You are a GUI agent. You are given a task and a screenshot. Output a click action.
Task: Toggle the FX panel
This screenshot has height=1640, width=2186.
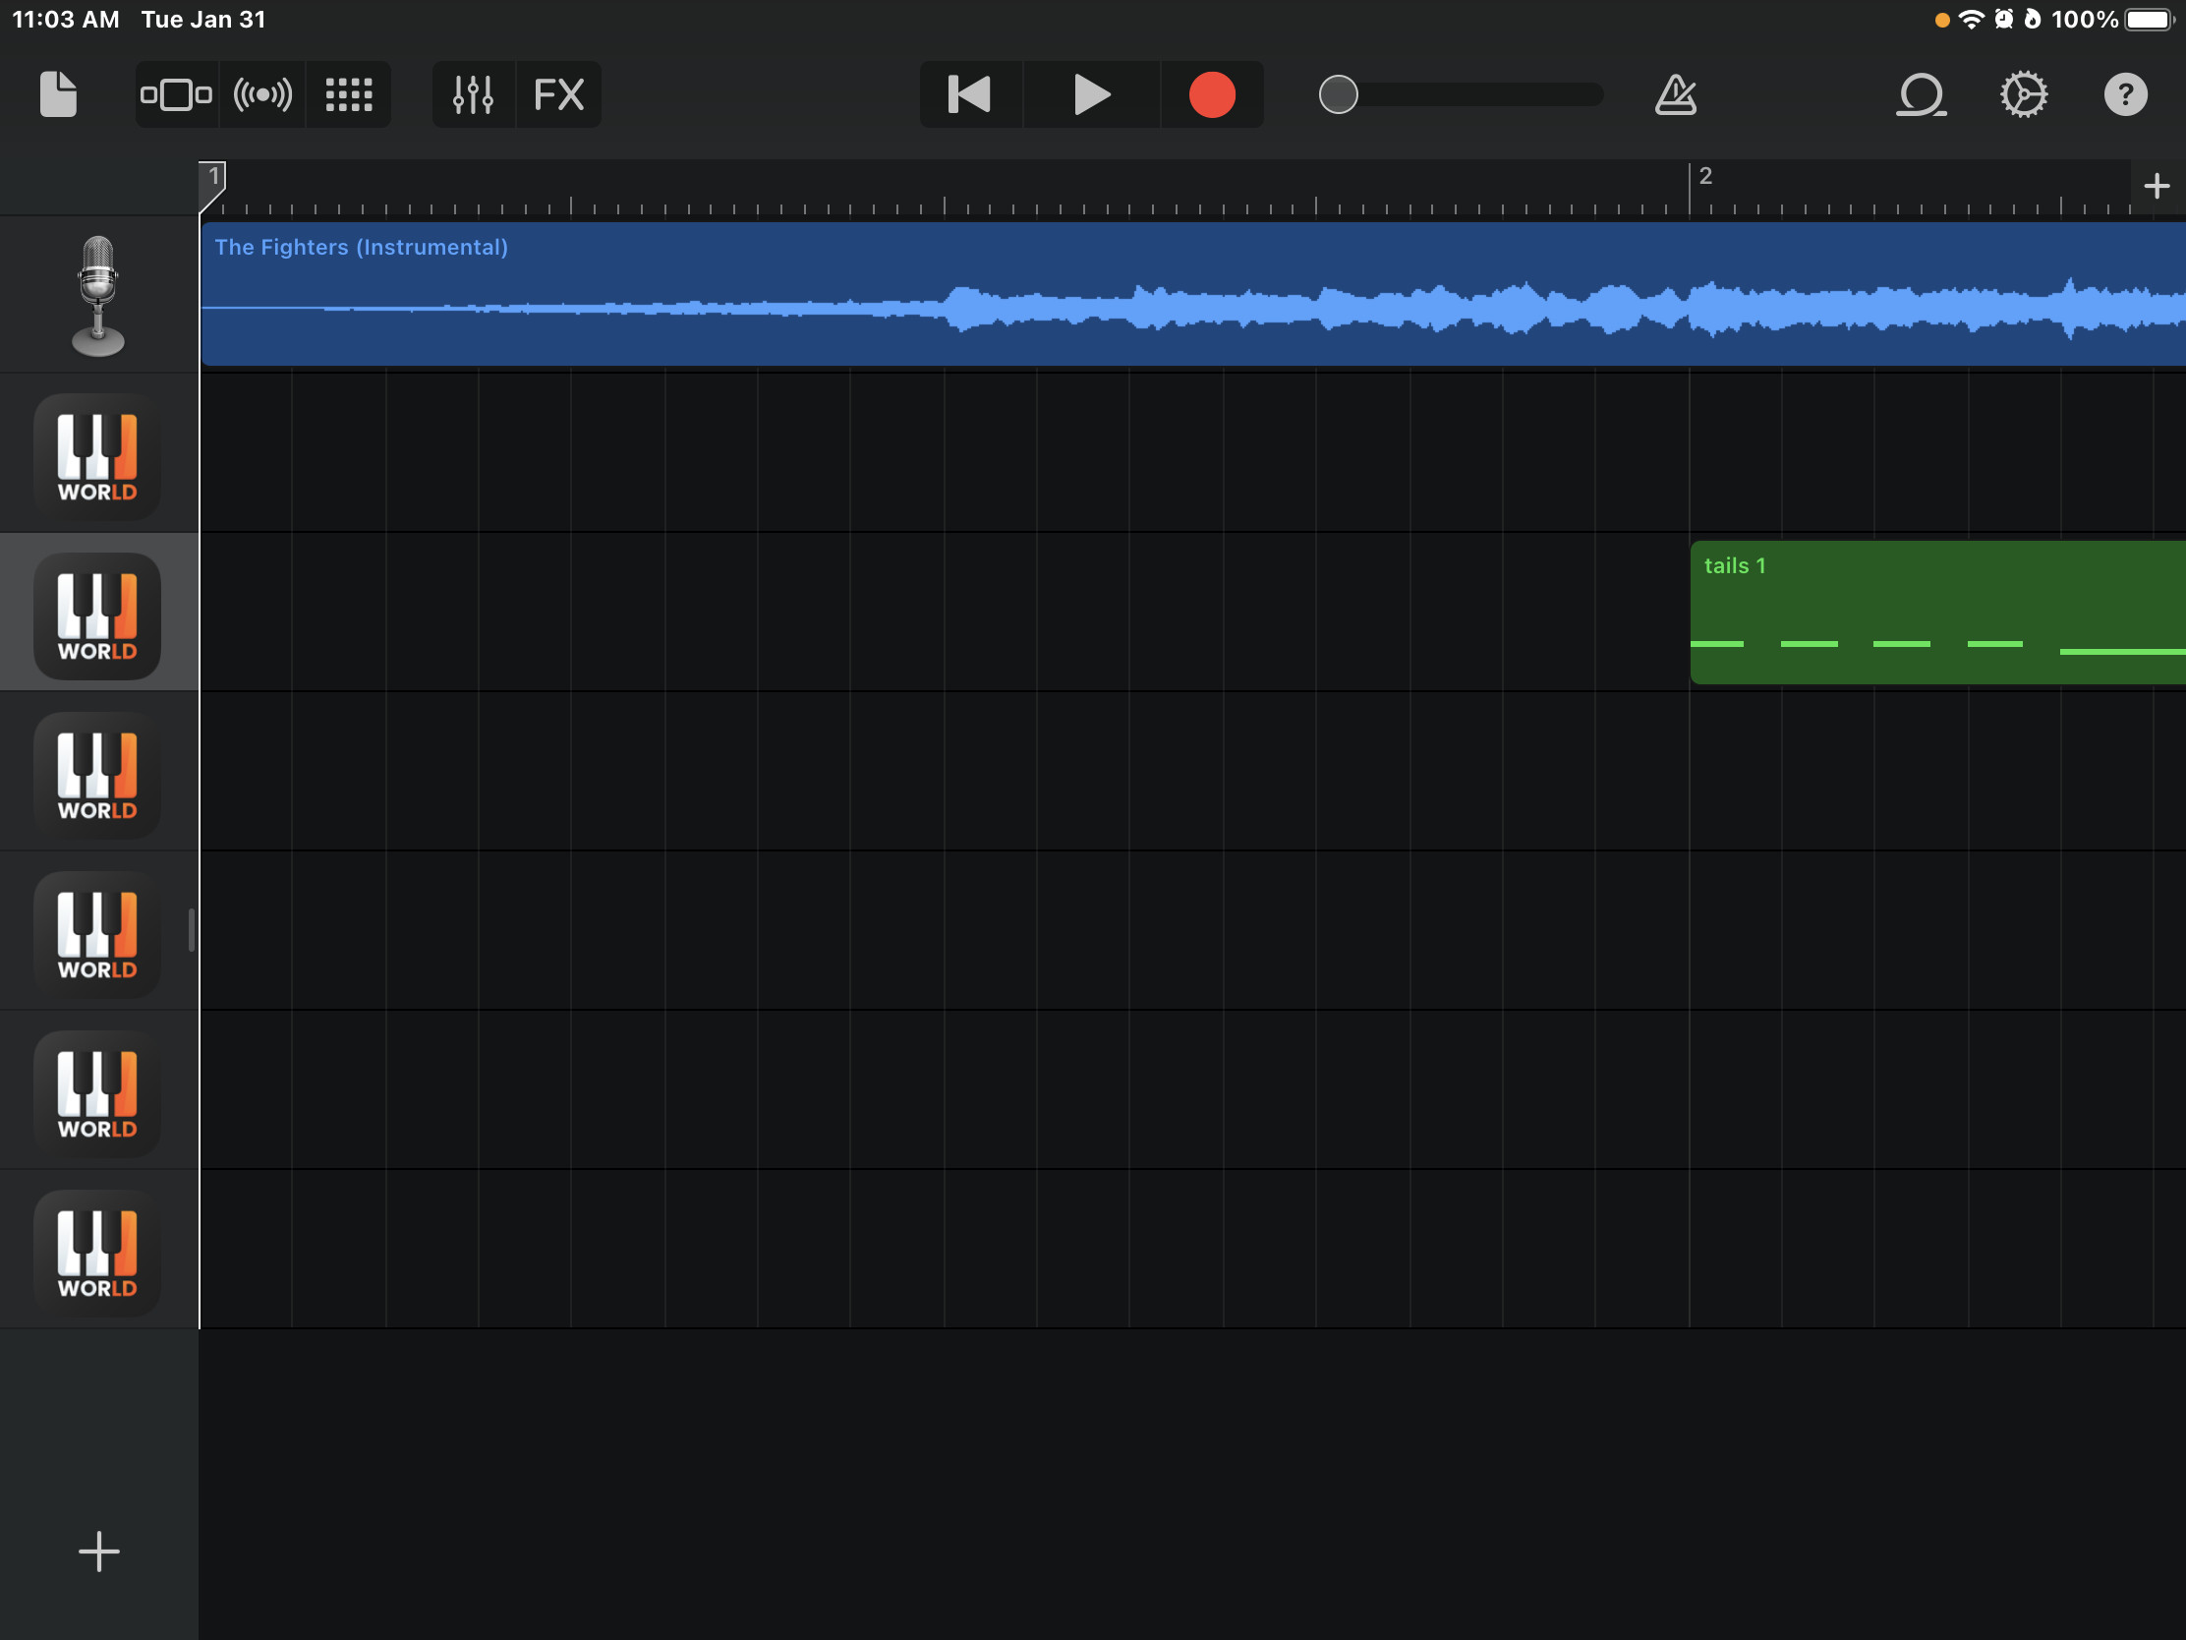tap(558, 94)
